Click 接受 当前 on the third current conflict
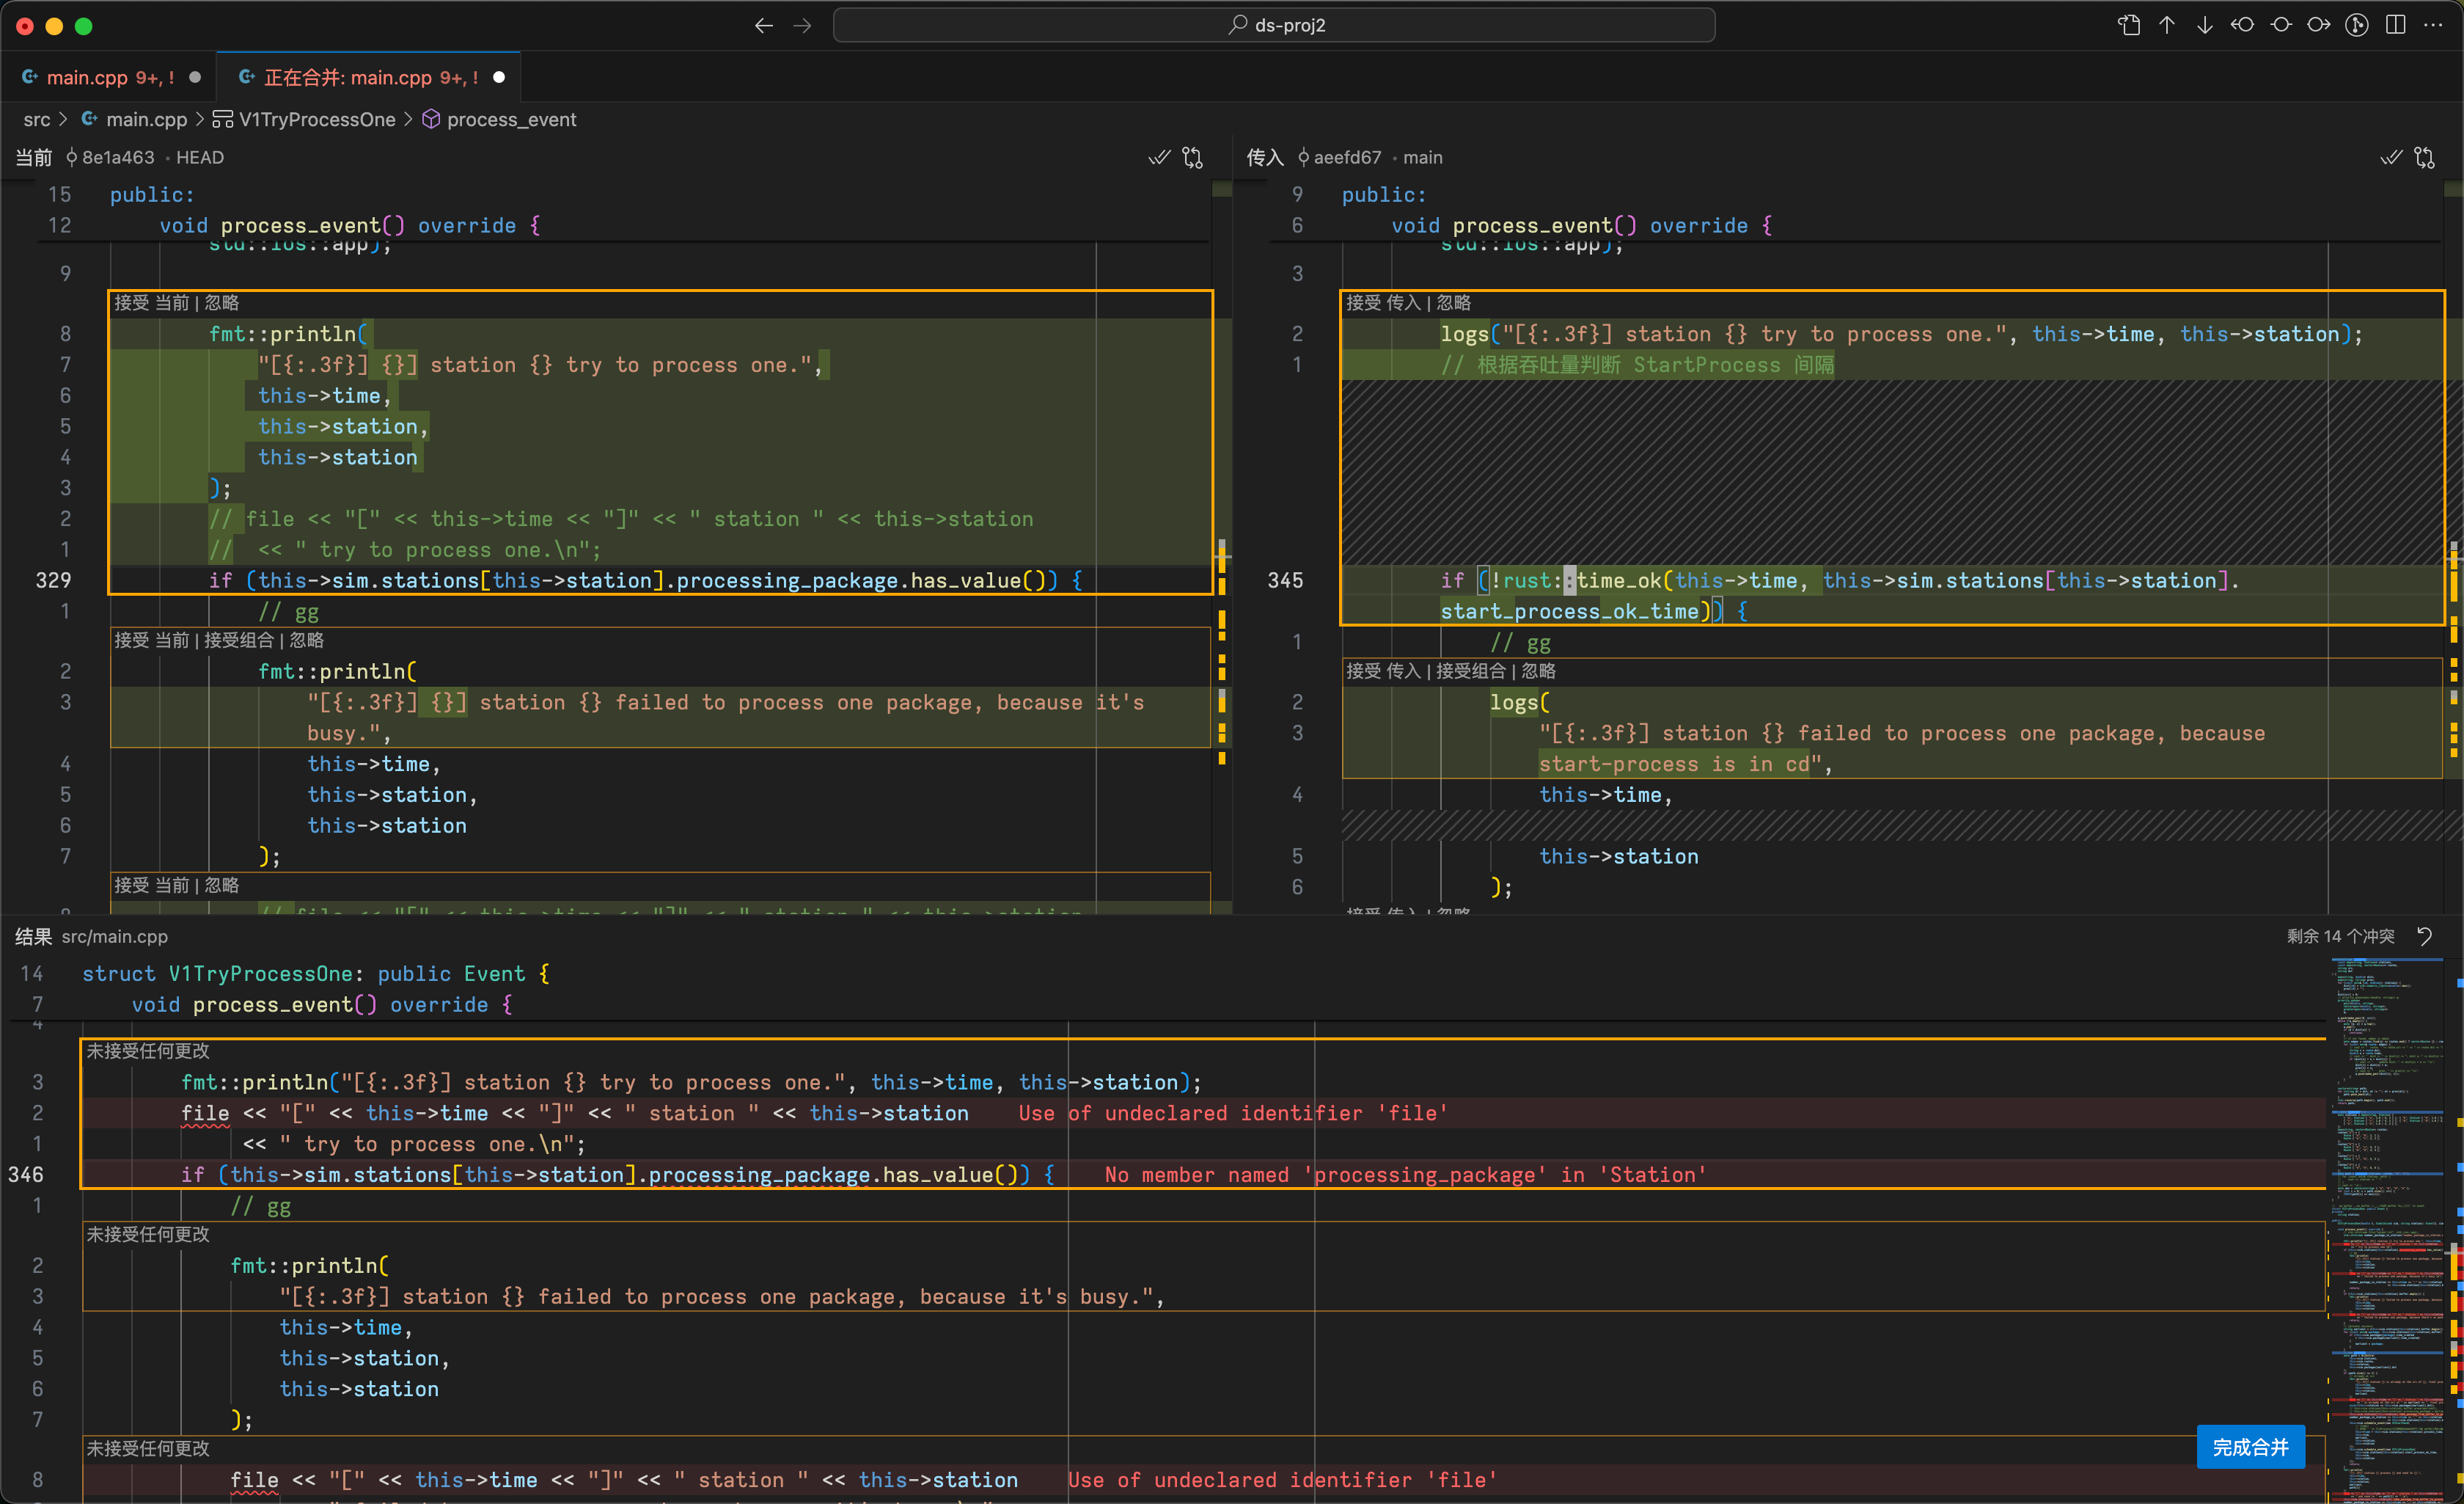 (x=151, y=885)
